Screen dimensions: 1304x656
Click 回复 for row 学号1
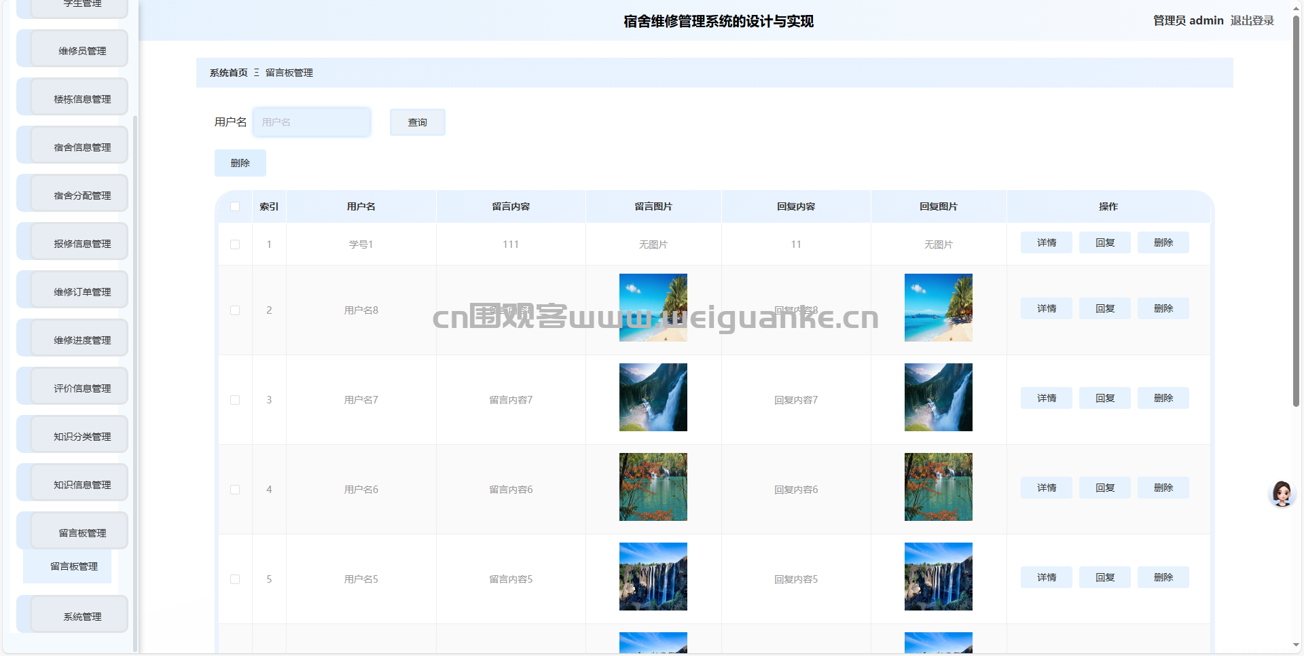point(1105,242)
